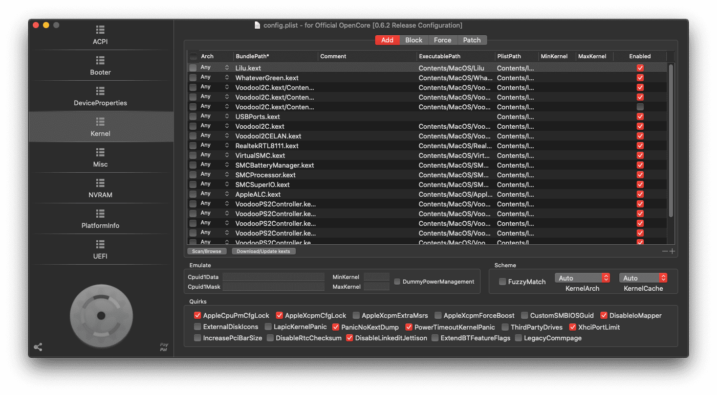Open Arch stepper for VirtualSMC.kext row

[x=227, y=155]
